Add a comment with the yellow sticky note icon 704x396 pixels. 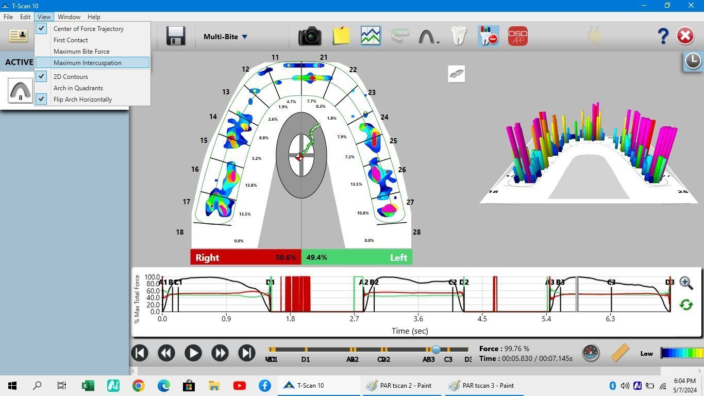point(341,36)
